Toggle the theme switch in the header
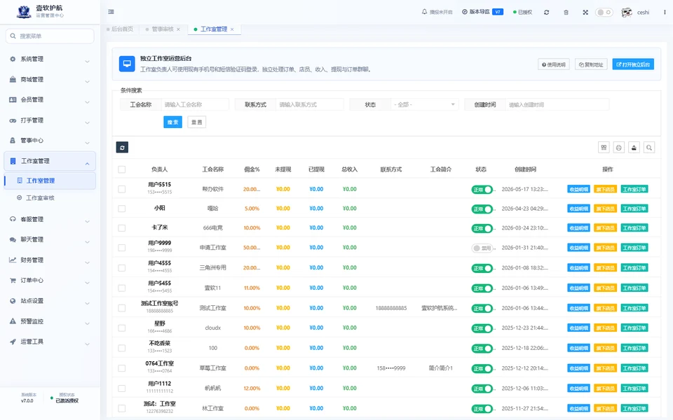This screenshot has height=420, width=673. 604,13
